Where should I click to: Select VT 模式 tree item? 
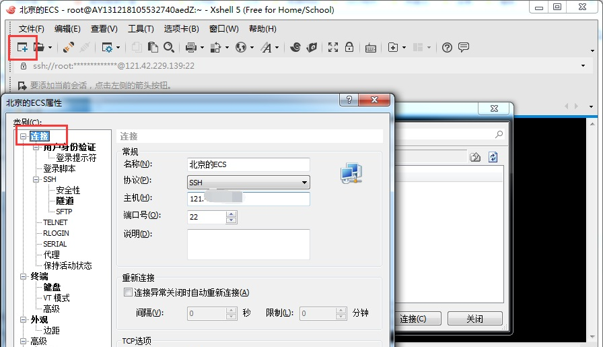click(56, 298)
